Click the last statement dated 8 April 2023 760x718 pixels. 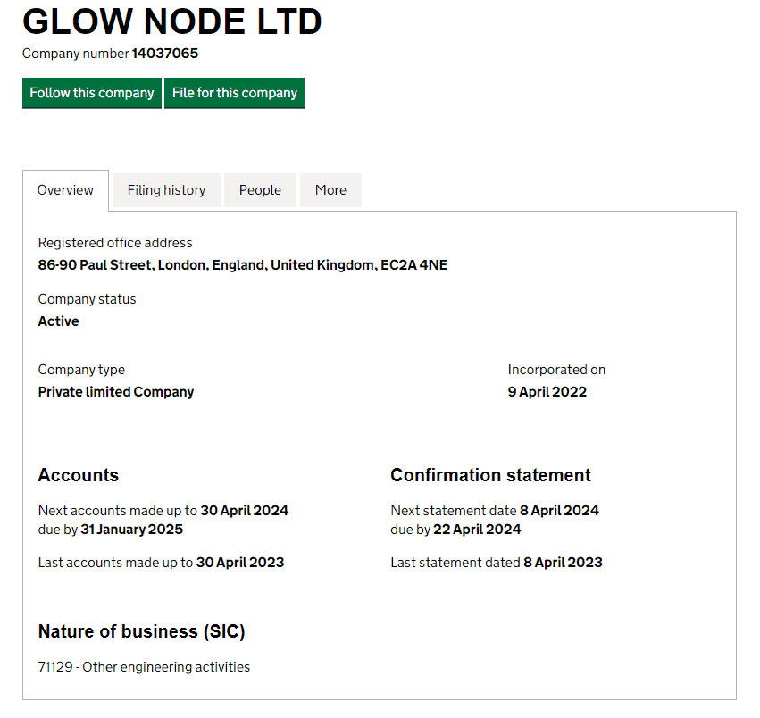pos(562,562)
